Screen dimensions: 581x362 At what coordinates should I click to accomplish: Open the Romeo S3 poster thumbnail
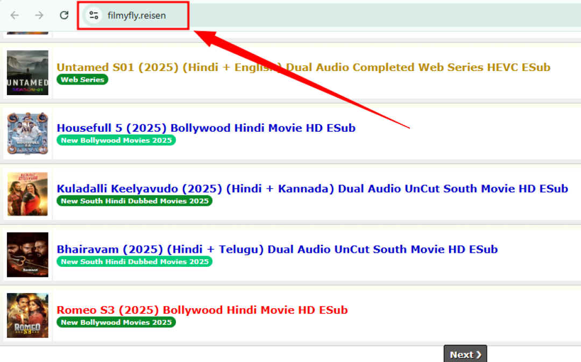pyautogui.click(x=27, y=315)
